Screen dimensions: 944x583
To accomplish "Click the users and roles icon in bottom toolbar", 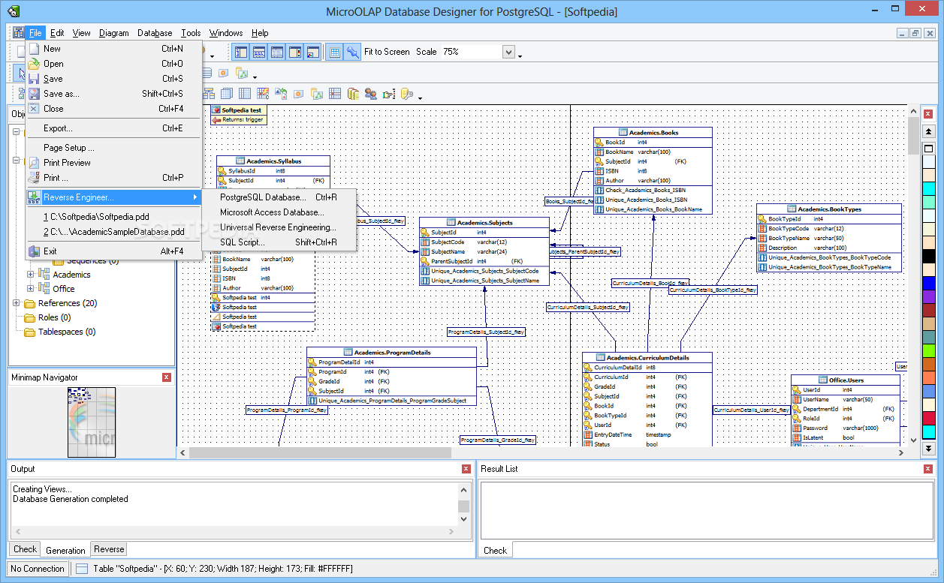I will point(370,95).
